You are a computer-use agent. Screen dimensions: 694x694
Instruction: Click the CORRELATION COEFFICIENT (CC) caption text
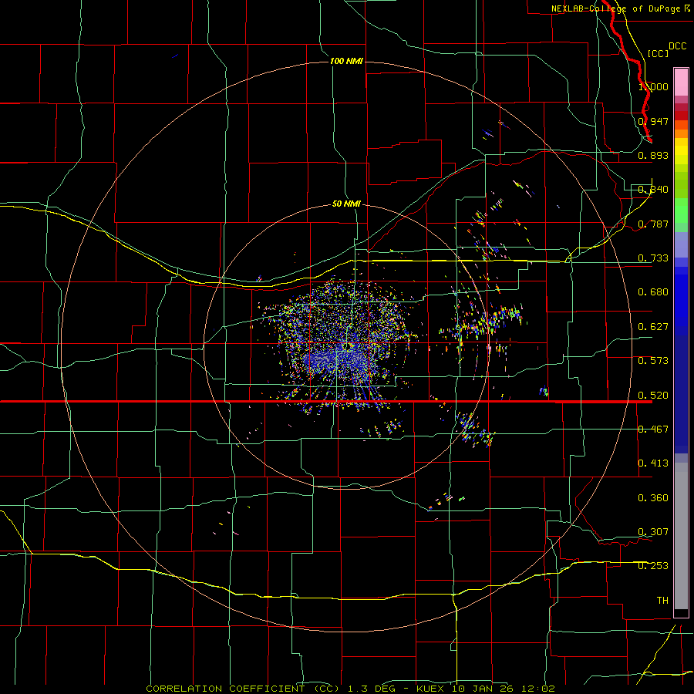243,689
